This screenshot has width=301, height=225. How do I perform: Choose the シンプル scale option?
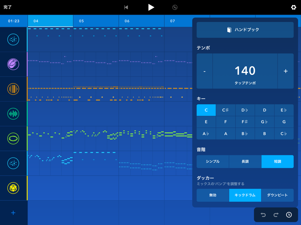pos(213,161)
